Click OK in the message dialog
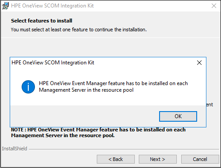Image resolution: width=221 pixels, height=168 pixels. [178, 116]
